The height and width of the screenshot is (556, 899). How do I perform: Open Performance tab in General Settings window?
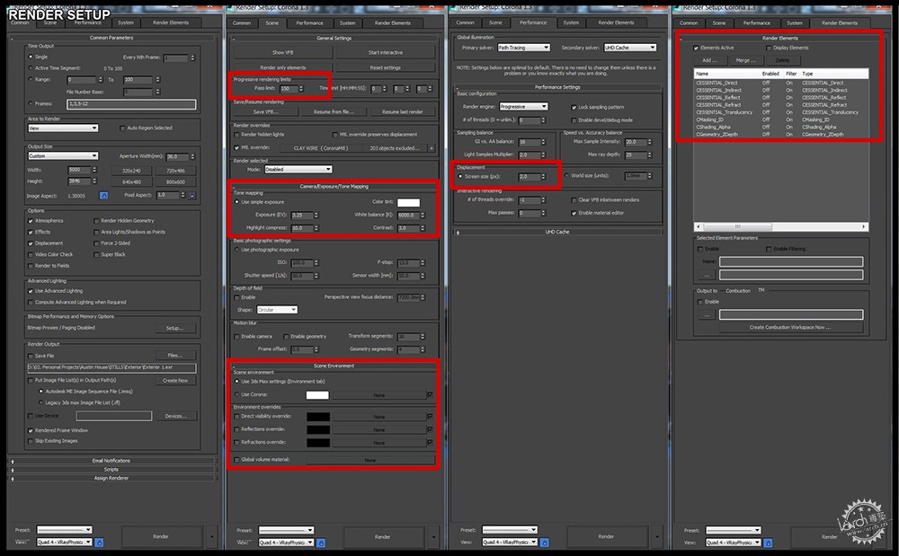[309, 23]
